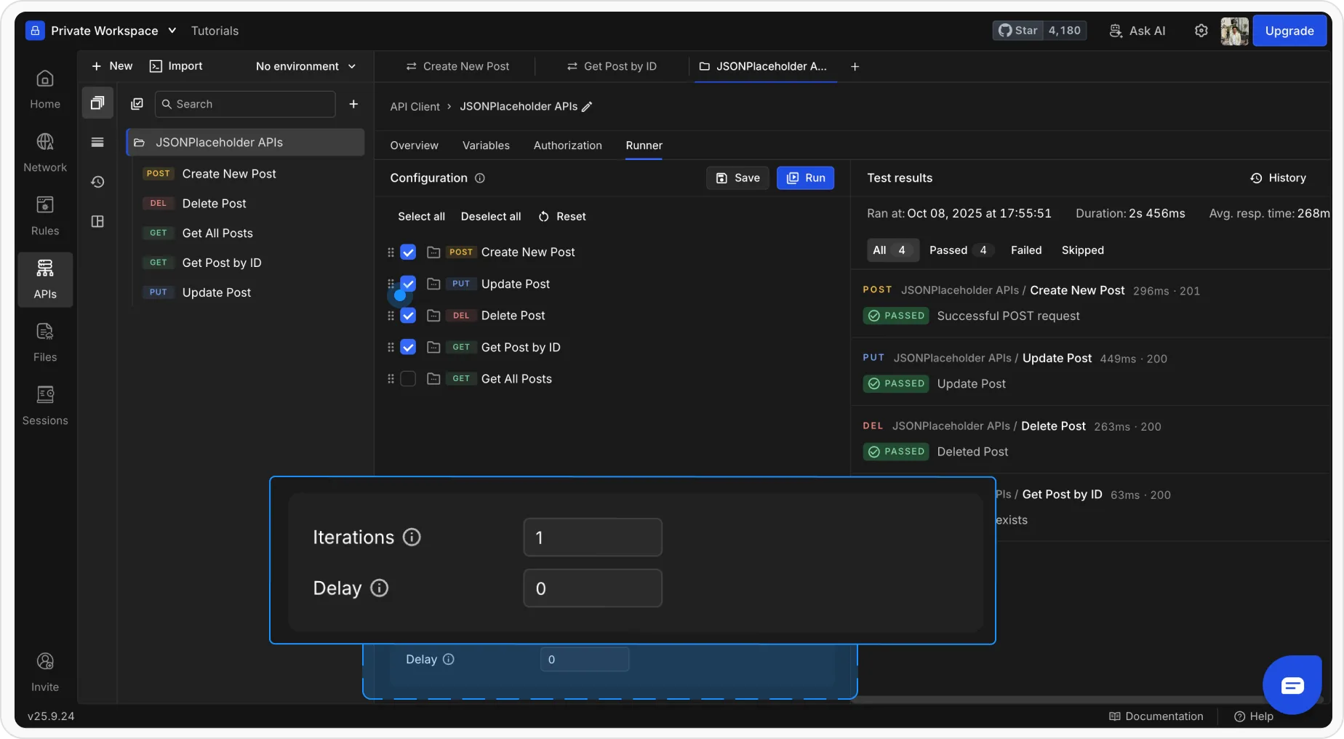Image resolution: width=1344 pixels, height=739 pixels.
Task: Click the Files sidebar icon
Action: tap(45, 342)
